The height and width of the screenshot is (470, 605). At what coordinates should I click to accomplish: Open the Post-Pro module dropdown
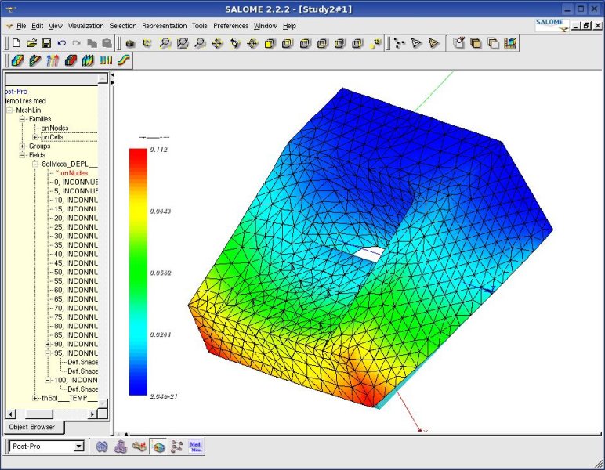78,446
